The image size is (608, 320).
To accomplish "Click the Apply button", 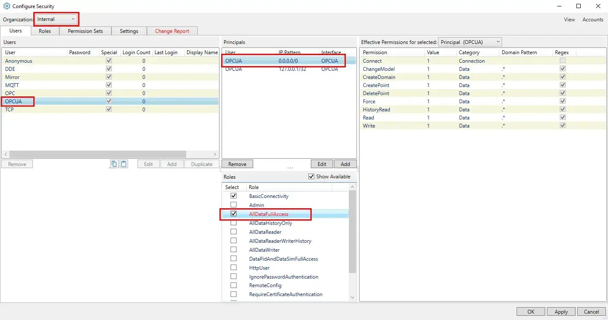I will click(x=561, y=311).
